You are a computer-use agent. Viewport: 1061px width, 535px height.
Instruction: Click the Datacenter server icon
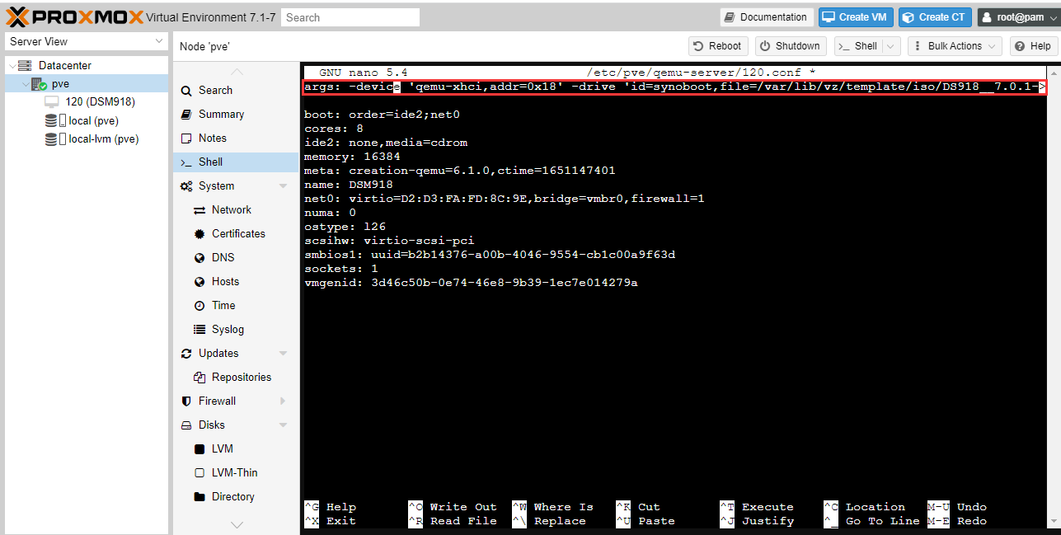click(x=25, y=65)
